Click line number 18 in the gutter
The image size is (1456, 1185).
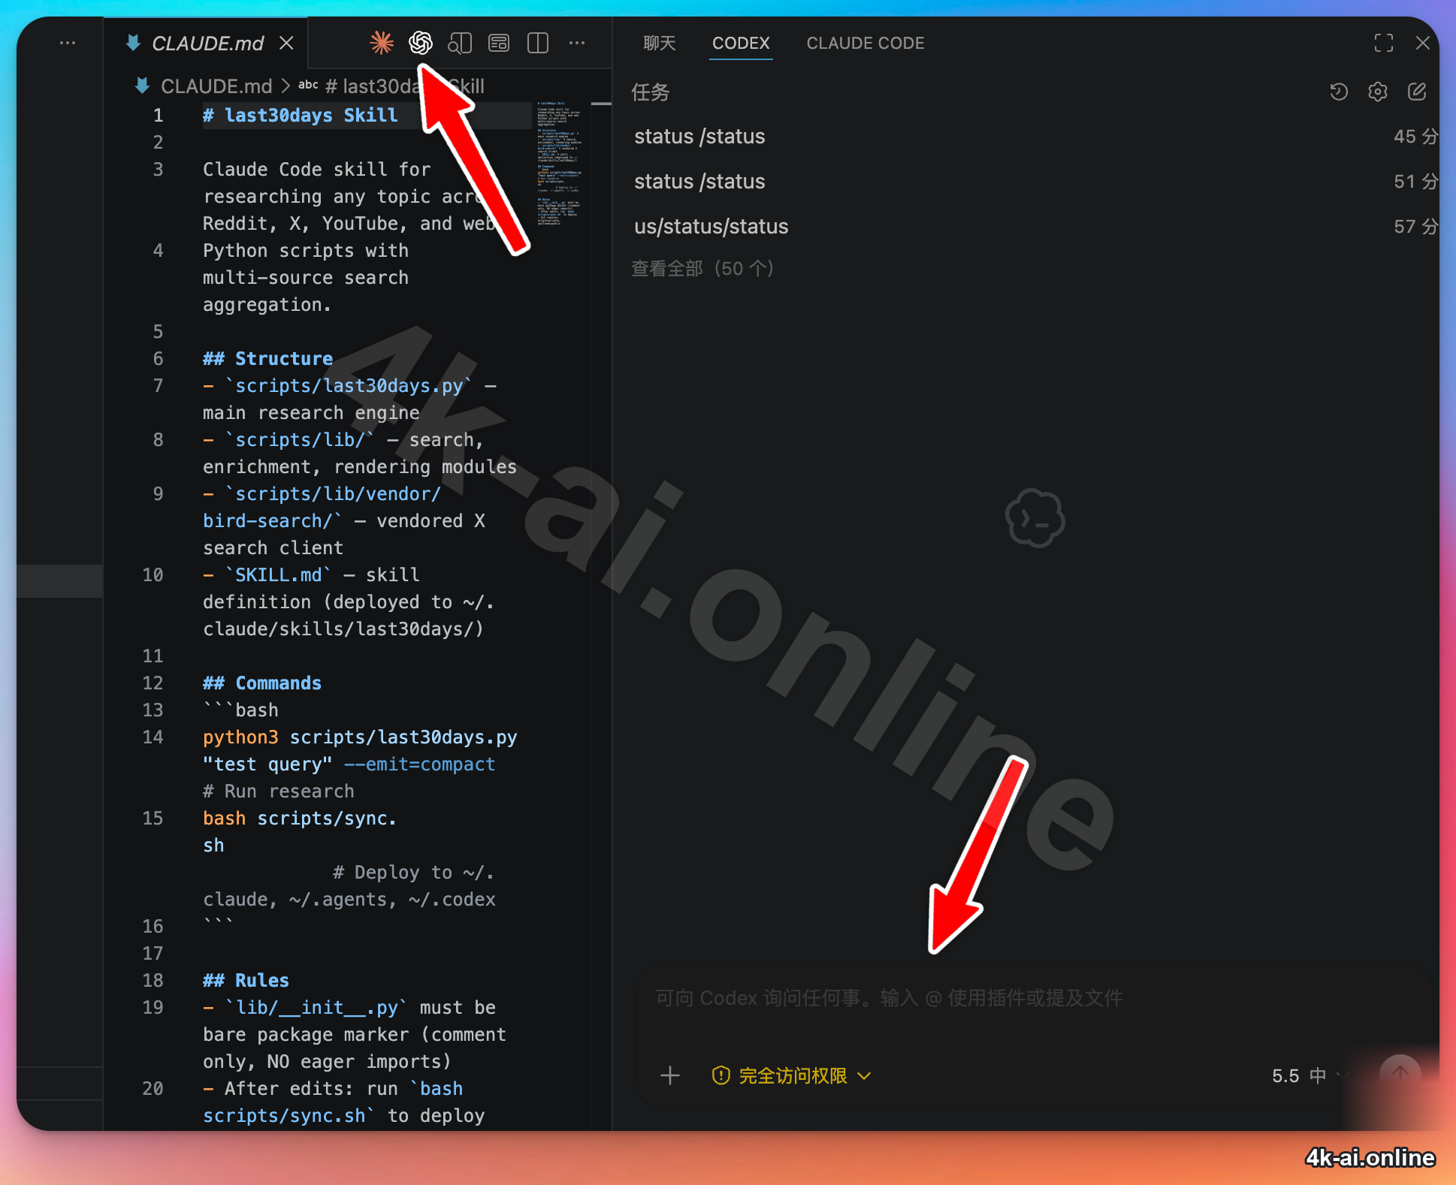[x=153, y=980]
